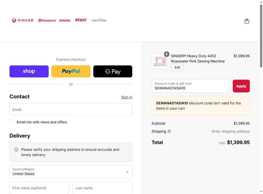Image resolution: width=263 pixels, height=194 pixels.
Task: Click the SINGER Heavy Duty 4452 product name
Action: pos(198,58)
